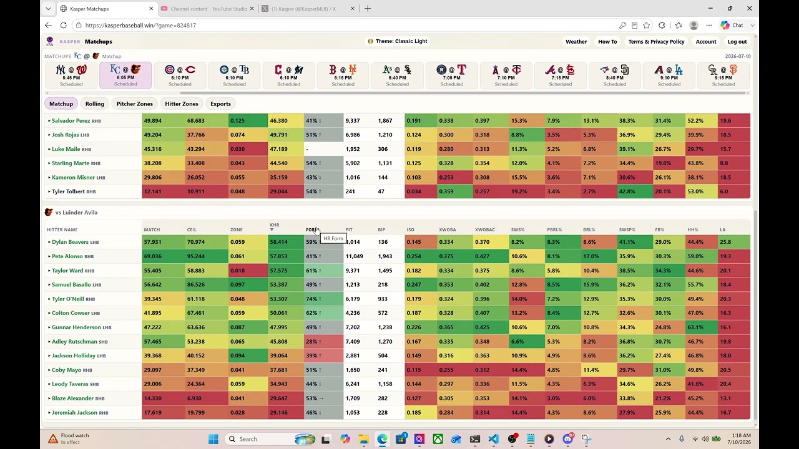Select the Guardians at Marlins 6:10 PM matchup
Viewport: 799px width, 449px height.
pos(288,75)
